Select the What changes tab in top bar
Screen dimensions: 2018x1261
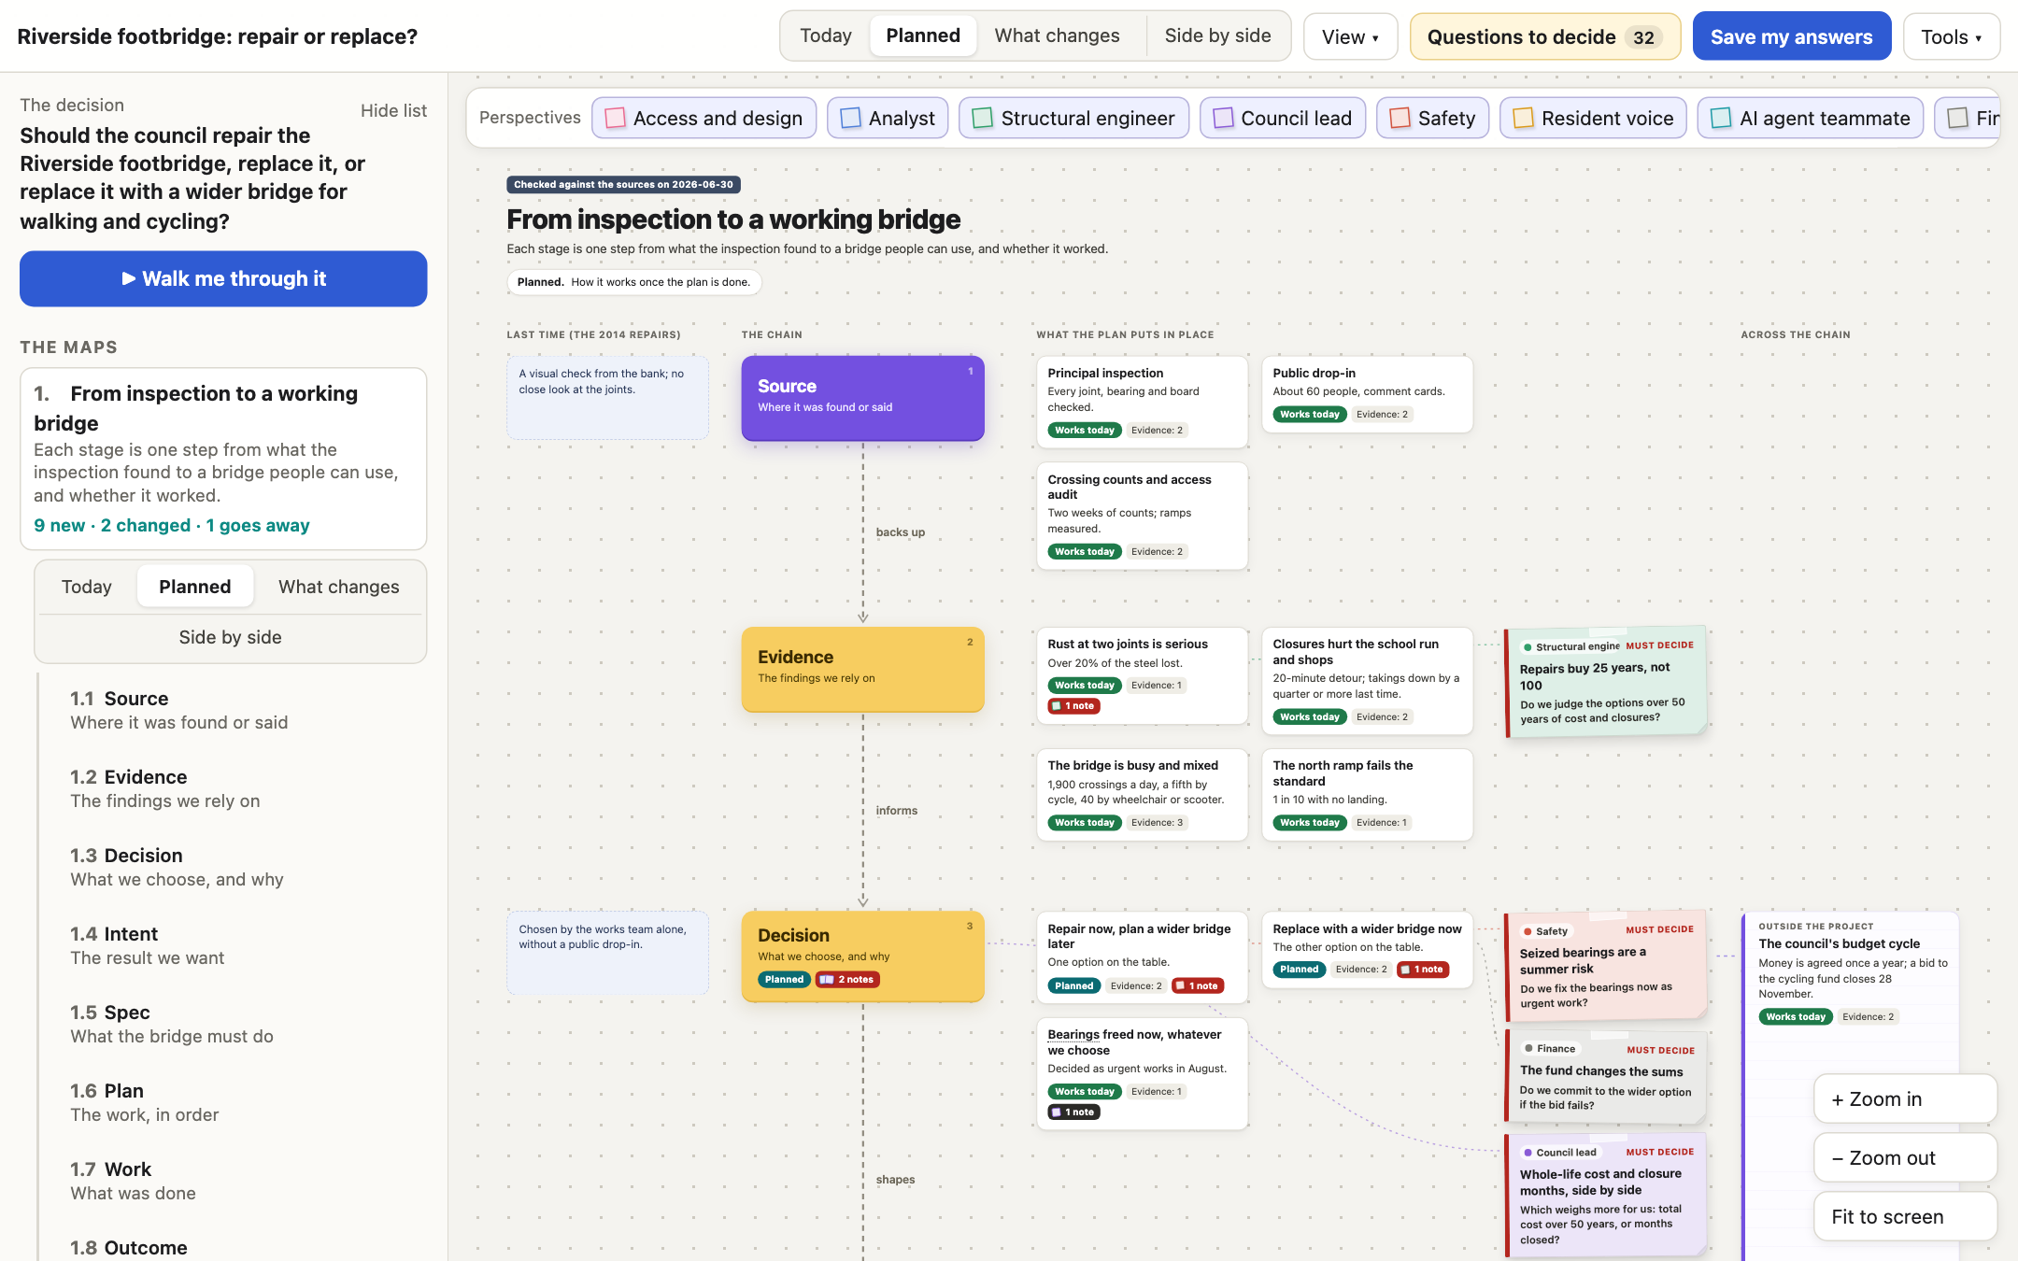click(1057, 35)
